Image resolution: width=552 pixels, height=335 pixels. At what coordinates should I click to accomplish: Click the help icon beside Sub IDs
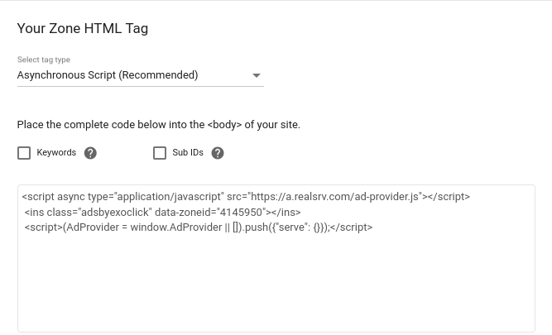[x=218, y=153]
